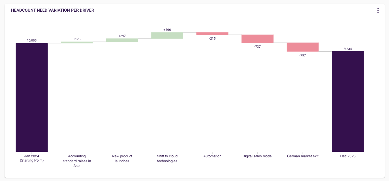The image size is (389, 181).
Task: Click the Automation axis label
Action: point(212,156)
